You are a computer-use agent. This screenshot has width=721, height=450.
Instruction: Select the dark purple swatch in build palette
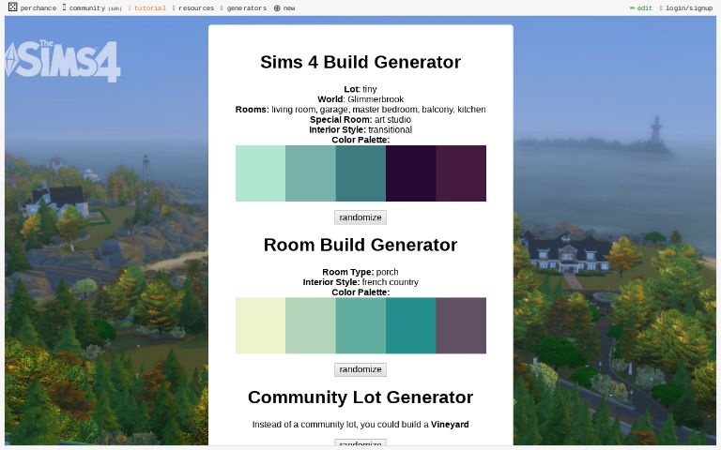[x=410, y=173]
